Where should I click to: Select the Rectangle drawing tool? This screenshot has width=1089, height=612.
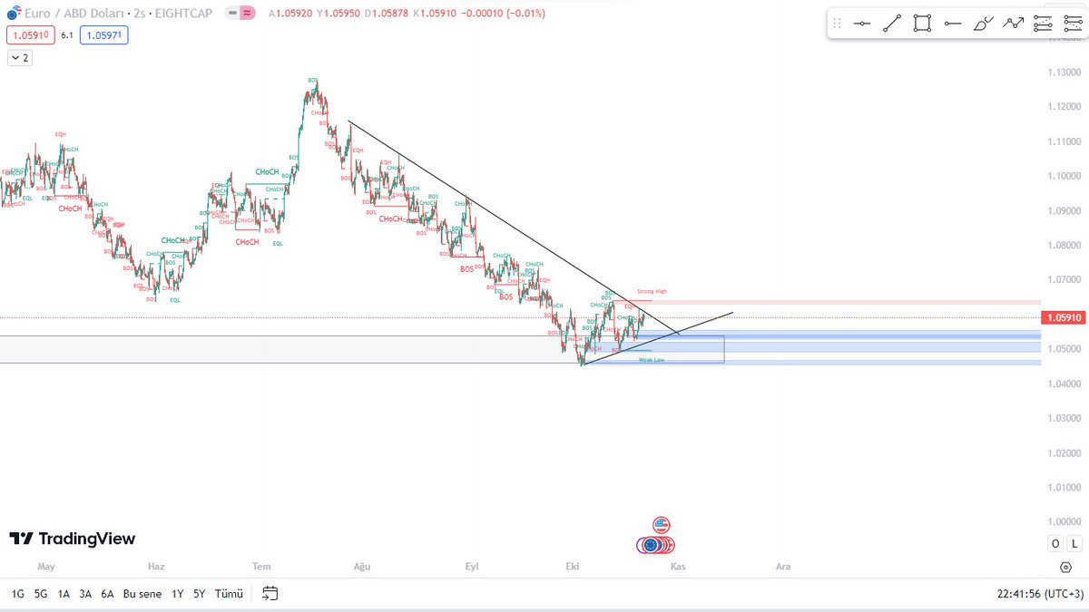click(921, 23)
